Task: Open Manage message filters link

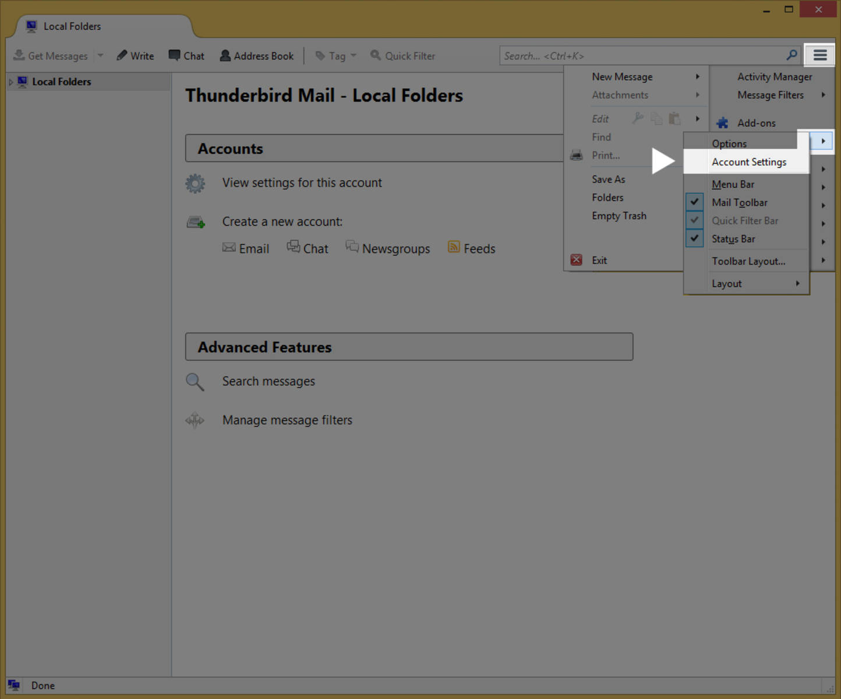Action: (x=287, y=420)
